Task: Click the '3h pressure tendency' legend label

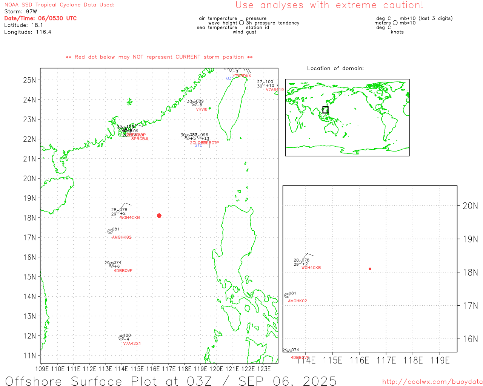Action: (x=272, y=23)
